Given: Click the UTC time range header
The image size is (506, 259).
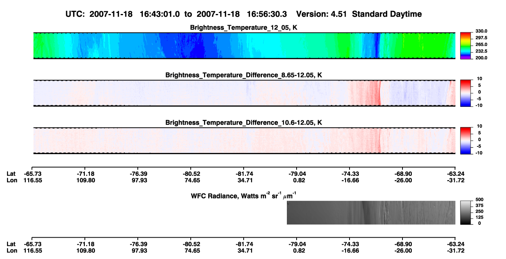Looking at the screenshot, I should [177, 14].
